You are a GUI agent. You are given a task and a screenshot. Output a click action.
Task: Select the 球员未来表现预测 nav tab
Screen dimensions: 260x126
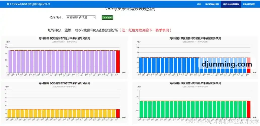point(231,4)
